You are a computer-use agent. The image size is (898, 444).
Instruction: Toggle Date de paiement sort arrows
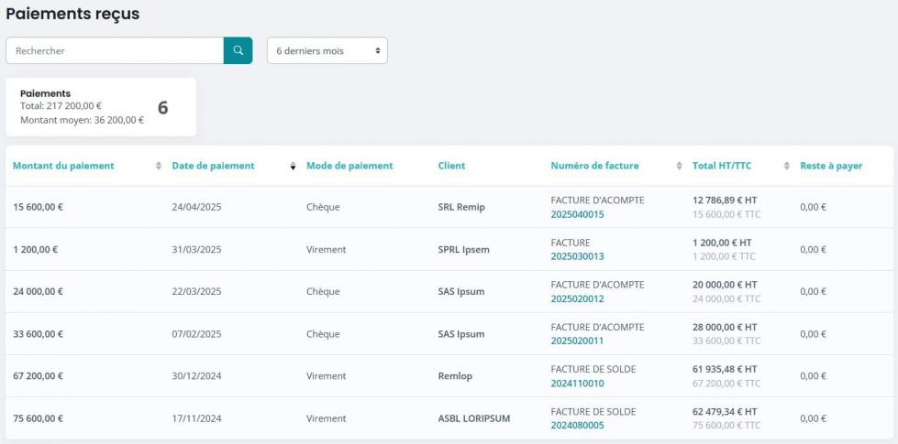(x=294, y=166)
